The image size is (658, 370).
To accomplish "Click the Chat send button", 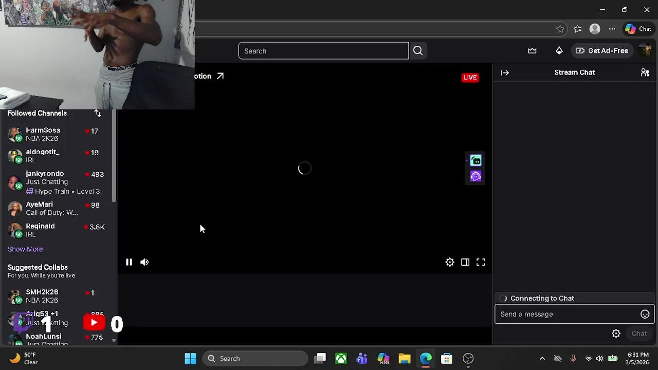I will 639,334.
